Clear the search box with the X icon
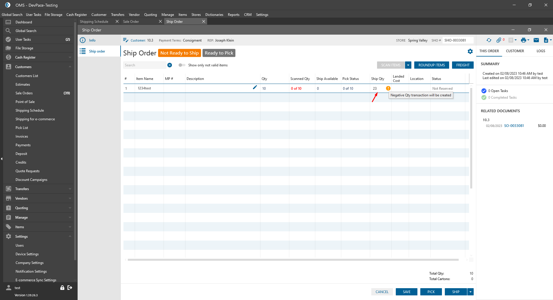This screenshot has height=300, width=553. [x=170, y=65]
